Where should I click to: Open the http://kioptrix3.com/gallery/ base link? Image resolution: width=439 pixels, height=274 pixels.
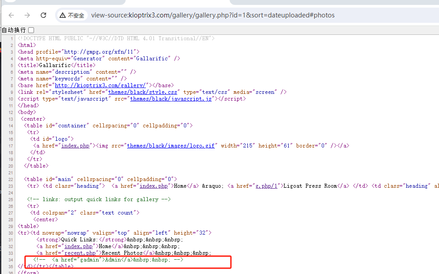pos(100,85)
